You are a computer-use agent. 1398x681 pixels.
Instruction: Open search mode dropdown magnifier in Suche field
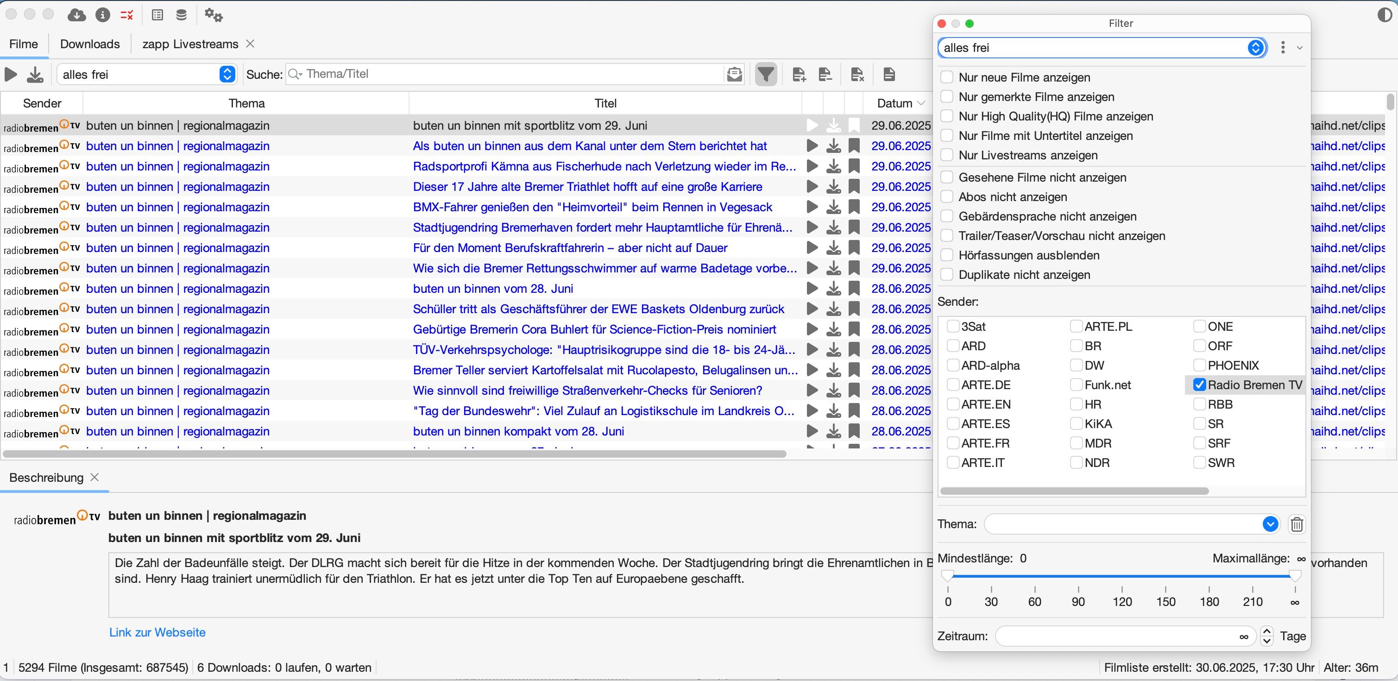pyautogui.click(x=295, y=74)
